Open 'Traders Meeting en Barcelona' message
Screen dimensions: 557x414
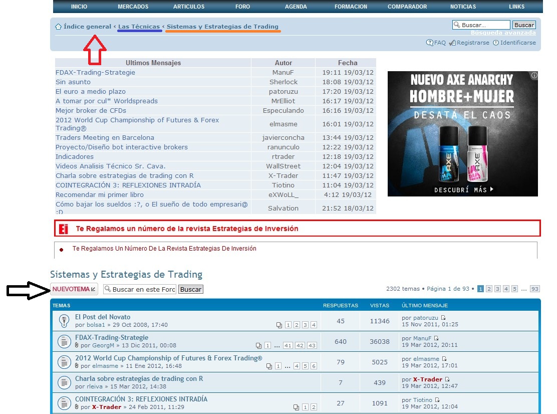tap(105, 138)
